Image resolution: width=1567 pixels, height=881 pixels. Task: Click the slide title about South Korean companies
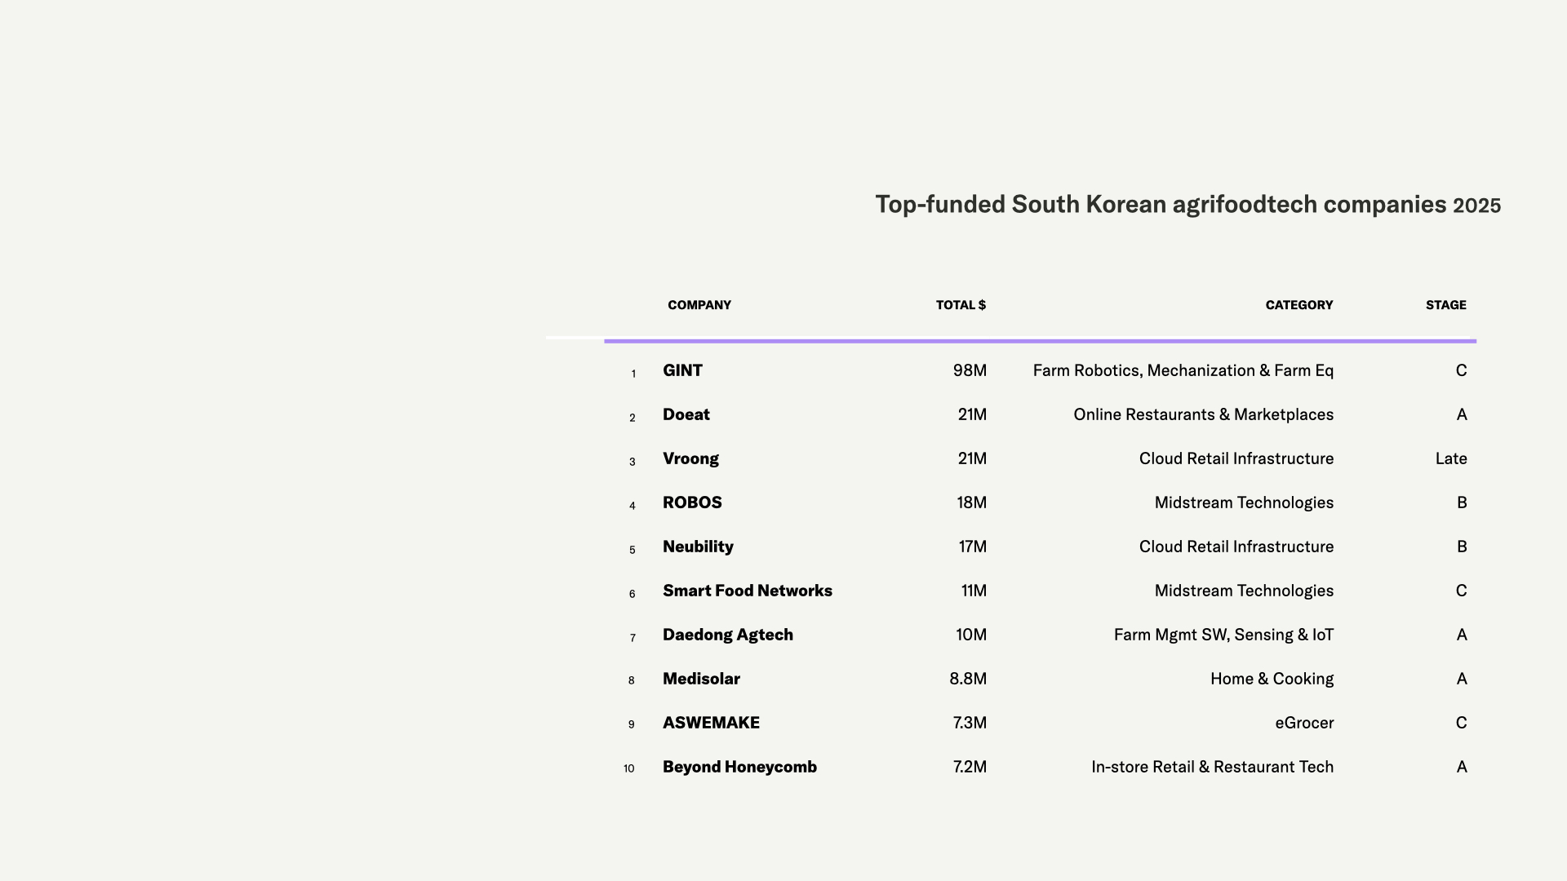(1187, 205)
